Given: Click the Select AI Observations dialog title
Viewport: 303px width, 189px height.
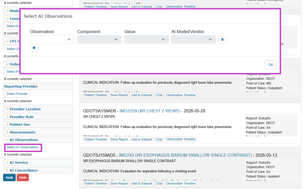Looking at the screenshot, I should (48, 16).
